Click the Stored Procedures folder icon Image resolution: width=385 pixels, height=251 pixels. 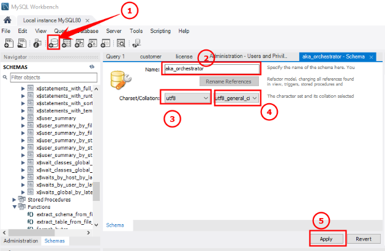[22, 199]
